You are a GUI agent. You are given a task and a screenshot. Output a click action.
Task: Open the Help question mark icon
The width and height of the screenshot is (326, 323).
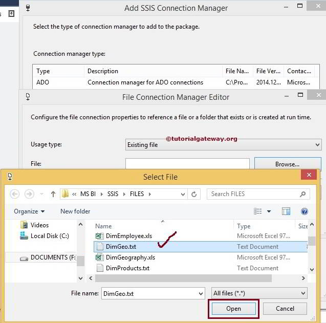coord(305,211)
